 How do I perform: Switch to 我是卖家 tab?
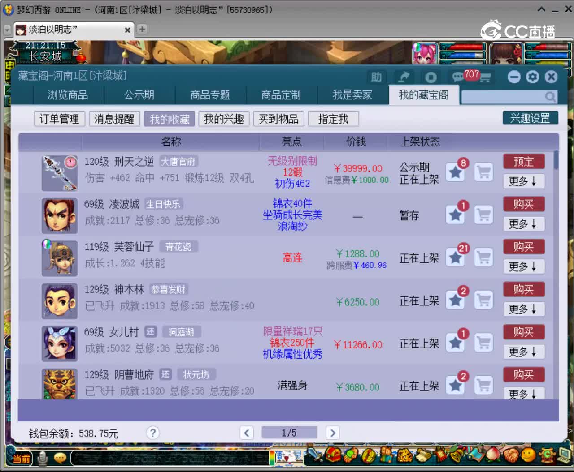point(352,95)
